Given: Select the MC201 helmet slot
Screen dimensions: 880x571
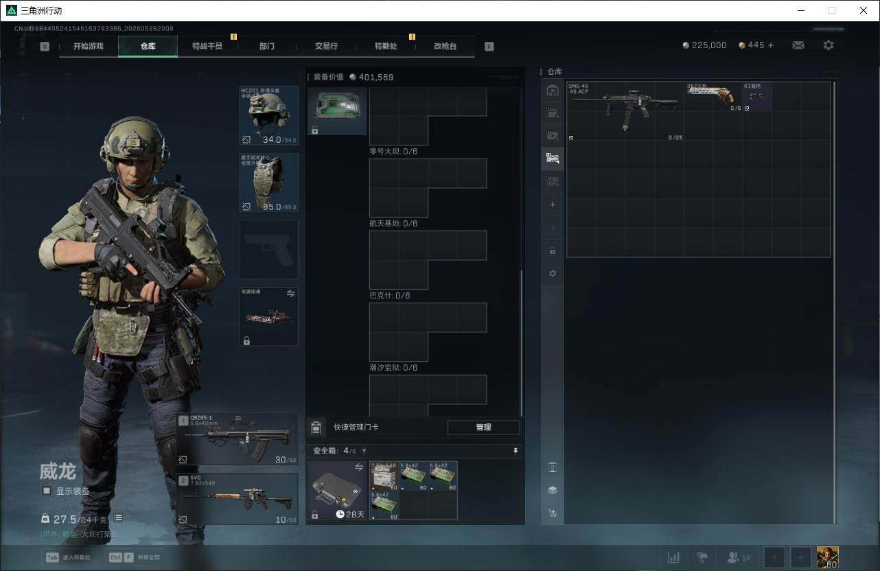Looking at the screenshot, I should 268,115.
